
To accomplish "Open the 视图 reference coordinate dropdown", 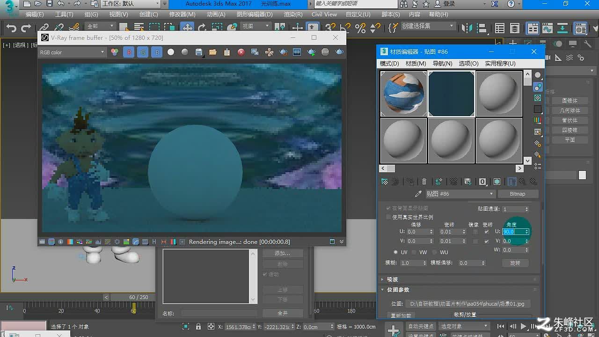I will pyautogui.click(x=256, y=26).
